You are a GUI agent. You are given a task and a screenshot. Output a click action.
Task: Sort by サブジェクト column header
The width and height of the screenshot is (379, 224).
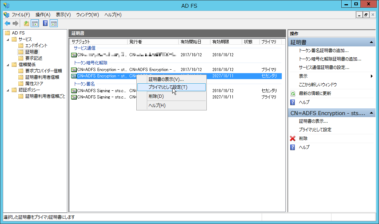(99, 42)
